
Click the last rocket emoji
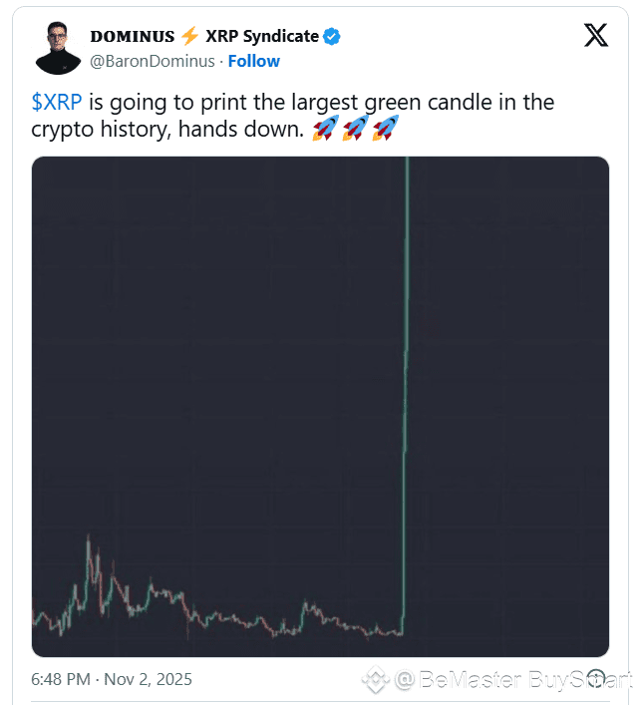[x=385, y=128]
